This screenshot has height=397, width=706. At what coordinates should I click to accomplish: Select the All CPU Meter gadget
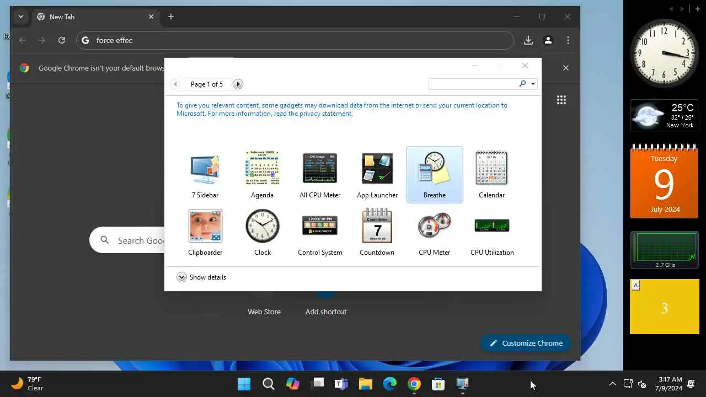(320, 175)
